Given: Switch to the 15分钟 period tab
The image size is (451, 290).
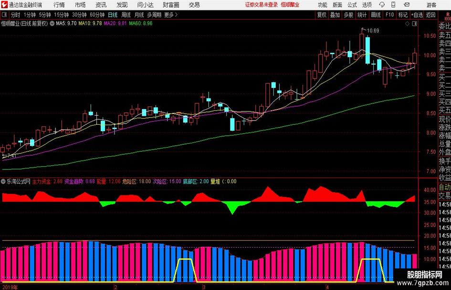Looking at the screenshot, I should point(62,15).
